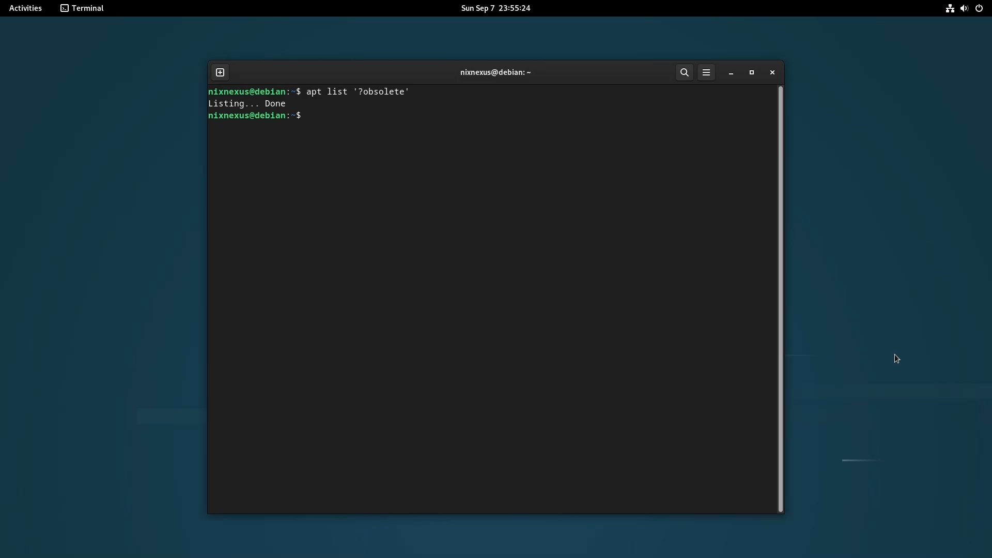992x558 pixels.
Task: Click the terminal title 'nixnexus@debian: ~'
Action: tap(495, 72)
